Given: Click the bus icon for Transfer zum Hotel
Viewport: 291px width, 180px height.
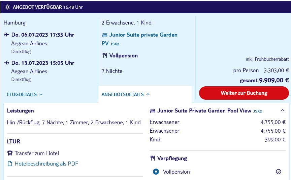Looking at the screenshot, I should coord(10,153).
